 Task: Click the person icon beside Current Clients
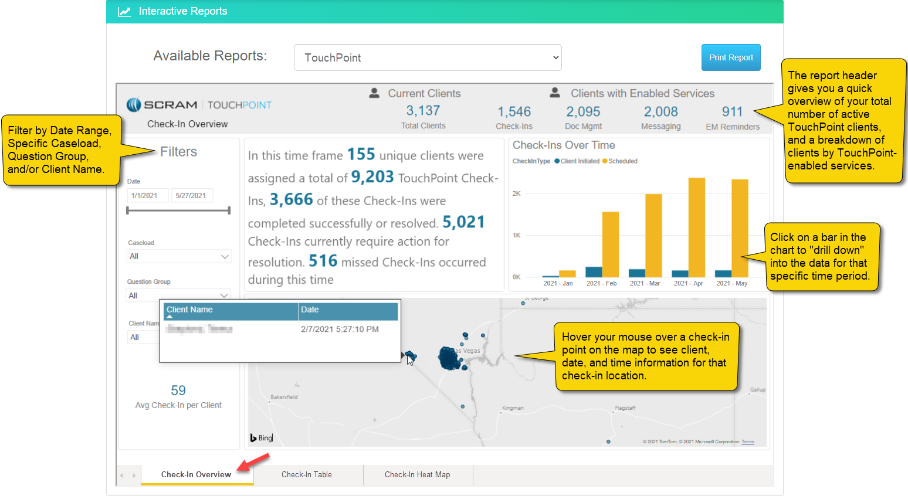tap(374, 93)
